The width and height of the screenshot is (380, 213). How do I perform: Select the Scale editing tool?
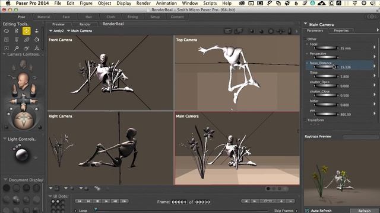coord(7,40)
